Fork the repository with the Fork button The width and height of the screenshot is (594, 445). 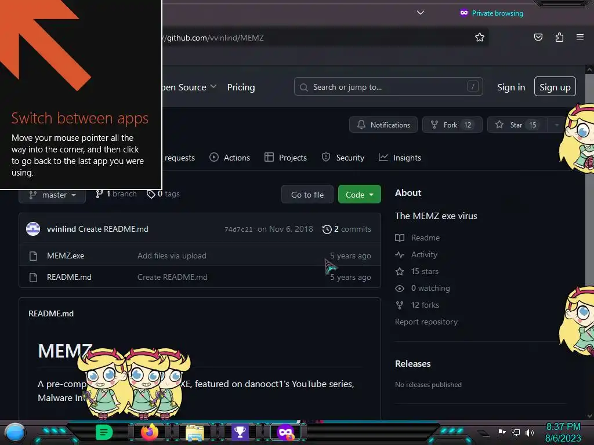(x=452, y=125)
